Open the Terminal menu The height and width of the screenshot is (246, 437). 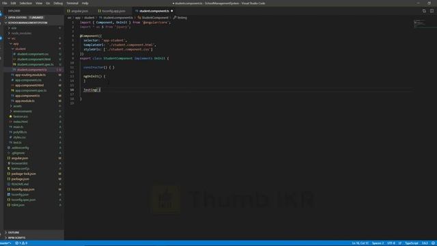click(x=72, y=3)
